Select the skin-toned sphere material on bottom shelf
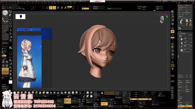The height and width of the screenshot is (109, 195). (18, 93)
